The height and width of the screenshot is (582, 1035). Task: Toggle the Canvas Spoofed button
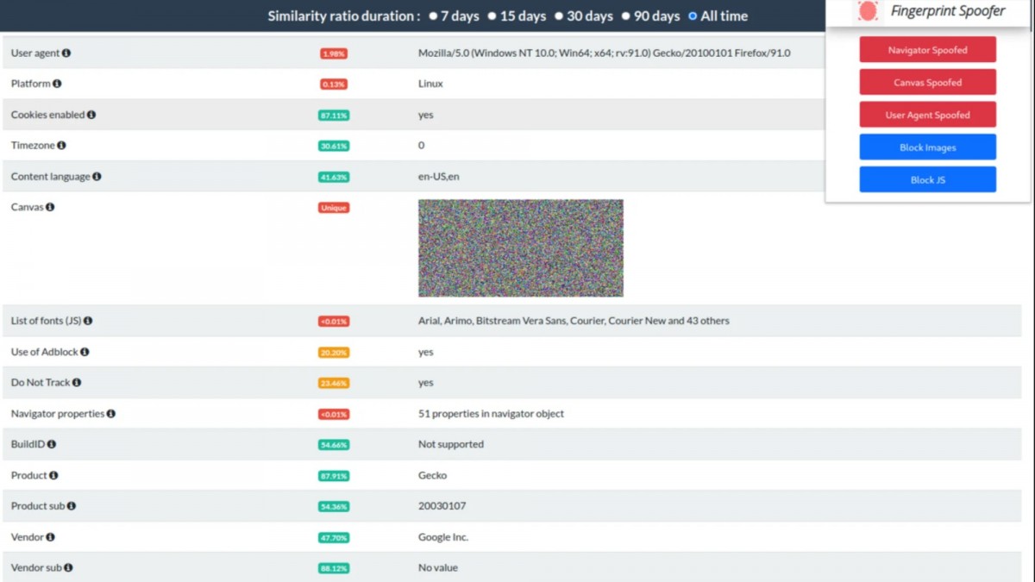click(x=927, y=83)
